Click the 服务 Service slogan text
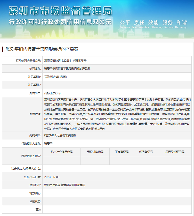 coord(169,24)
